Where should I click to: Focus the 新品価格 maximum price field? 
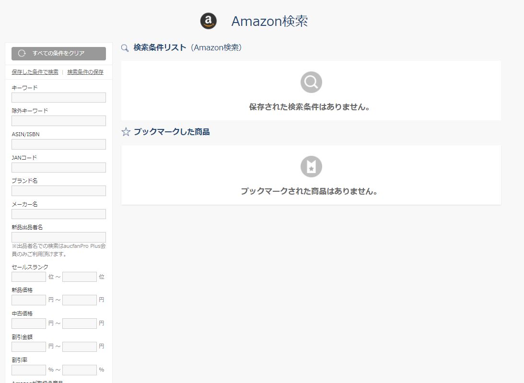coord(80,300)
